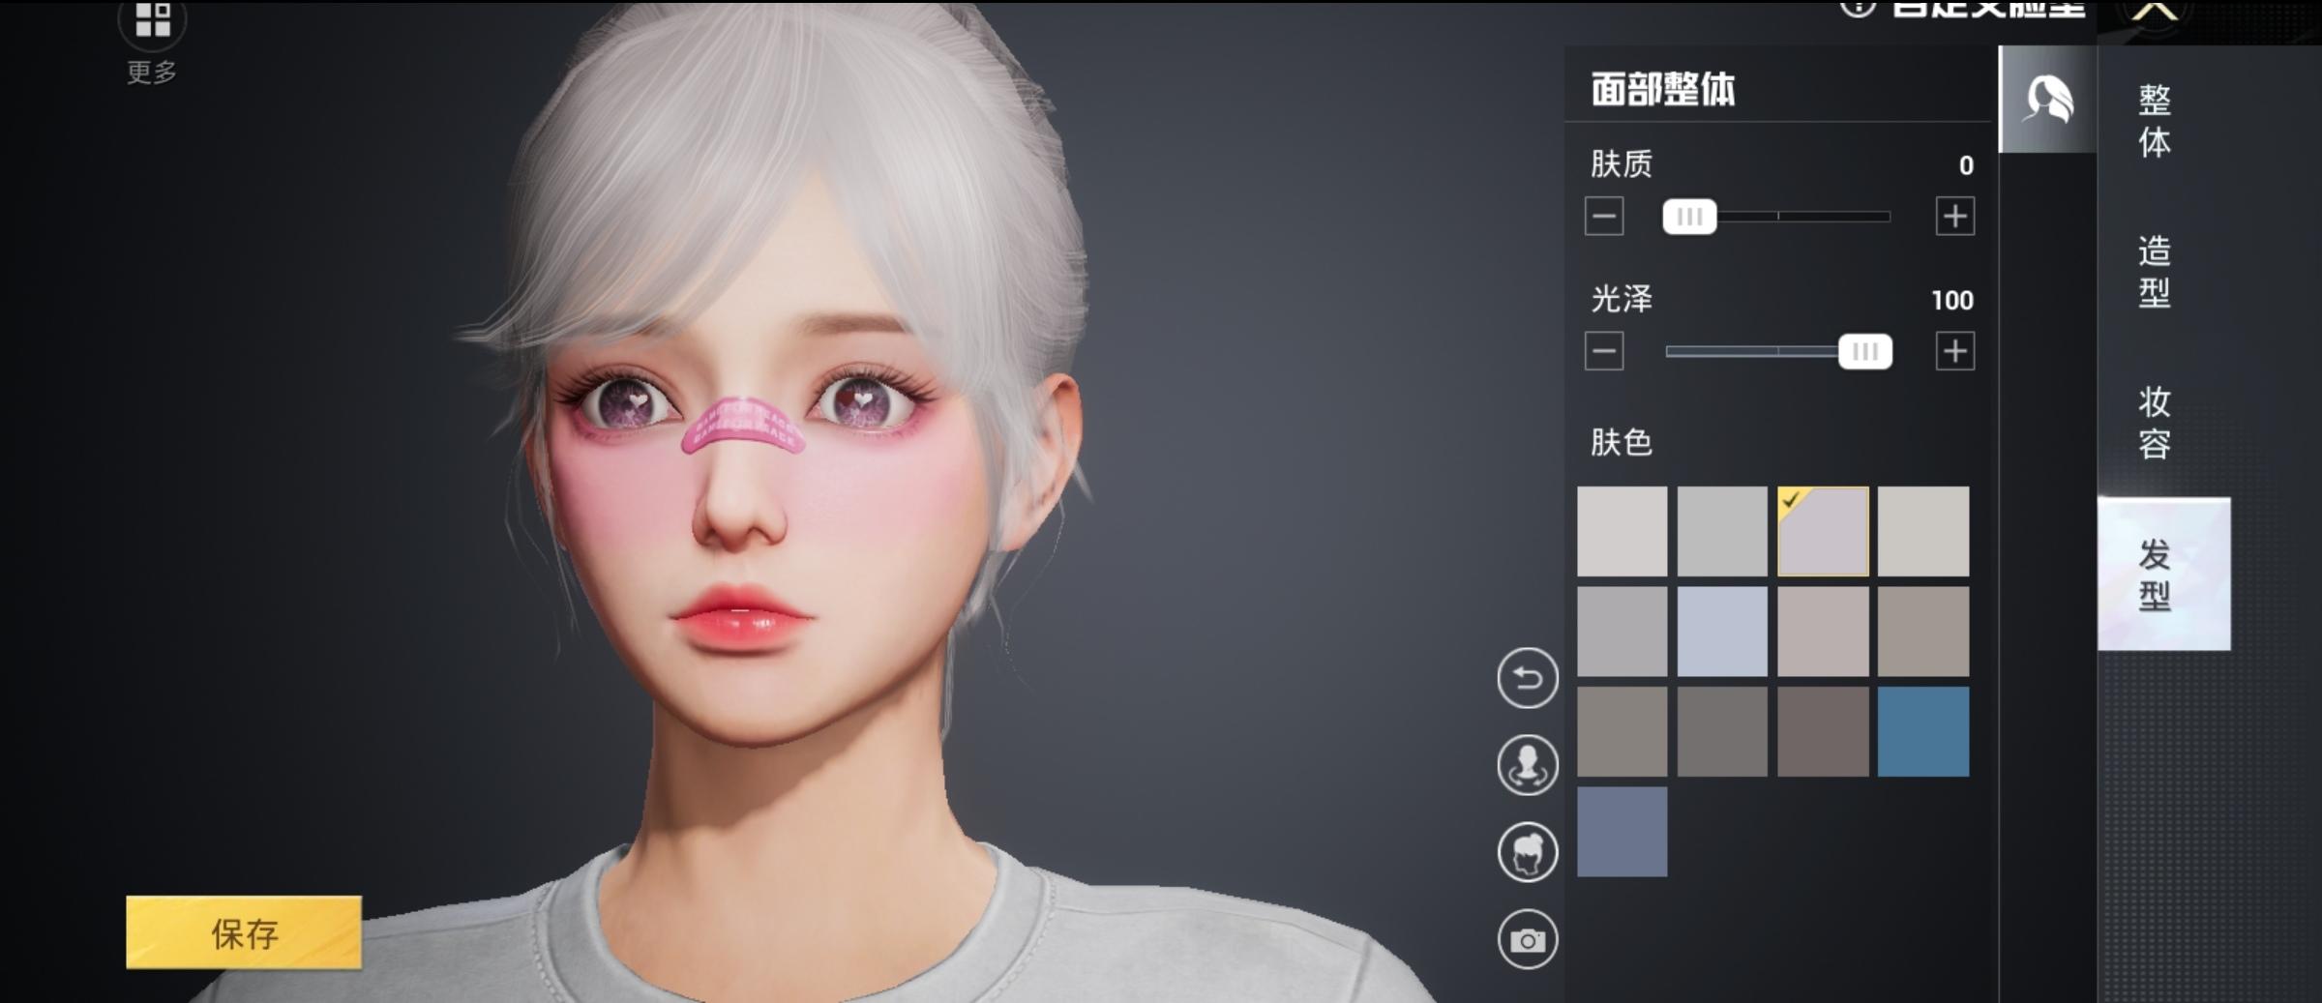Screen dimensions: 2322x1003
Task: Increase 光泽 with plus button
Action: pyautogui.click(x=1955, y=351)
